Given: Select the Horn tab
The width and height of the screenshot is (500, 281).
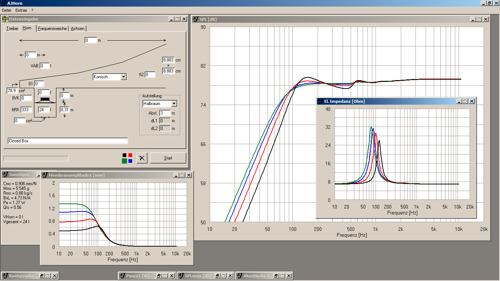Looking at the screenshot, I should [27, 28].
